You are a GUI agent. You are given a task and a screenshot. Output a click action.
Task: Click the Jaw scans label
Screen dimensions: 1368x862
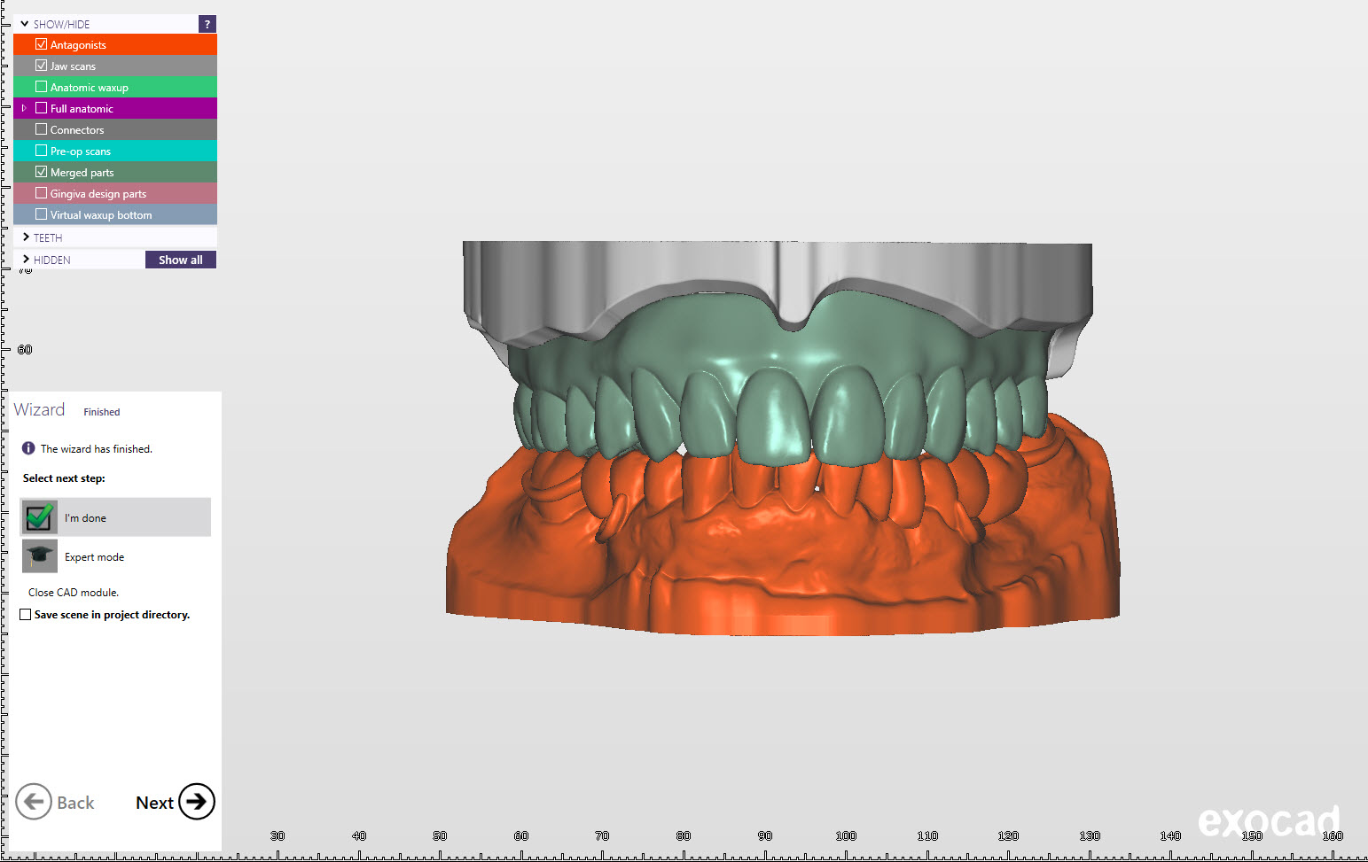[73, 66]
